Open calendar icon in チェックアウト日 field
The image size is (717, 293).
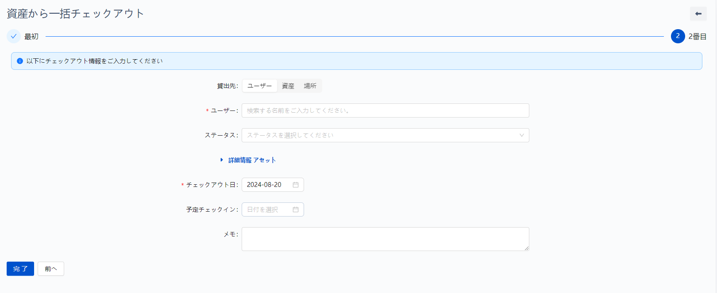296,185
